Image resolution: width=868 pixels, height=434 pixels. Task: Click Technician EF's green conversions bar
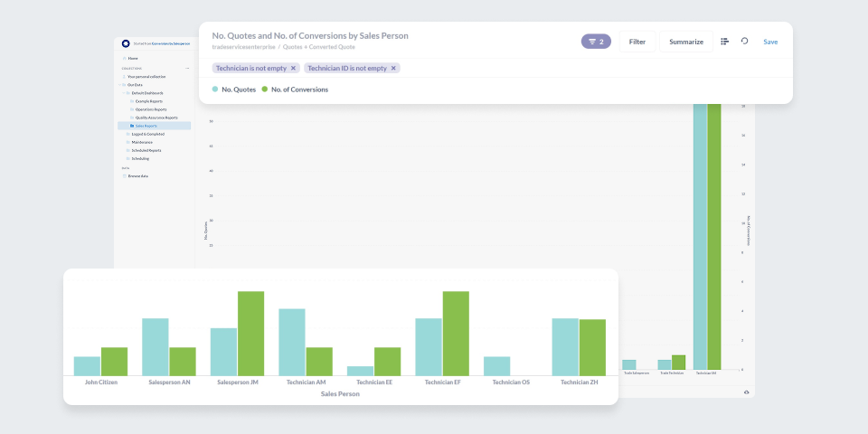pos(456,334)
